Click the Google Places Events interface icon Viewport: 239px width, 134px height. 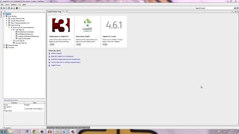click(x=9, y=18)
